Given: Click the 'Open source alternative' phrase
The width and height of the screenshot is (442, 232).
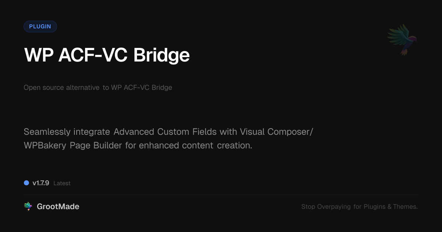Looking at the screenshot, I should point(62,88).
